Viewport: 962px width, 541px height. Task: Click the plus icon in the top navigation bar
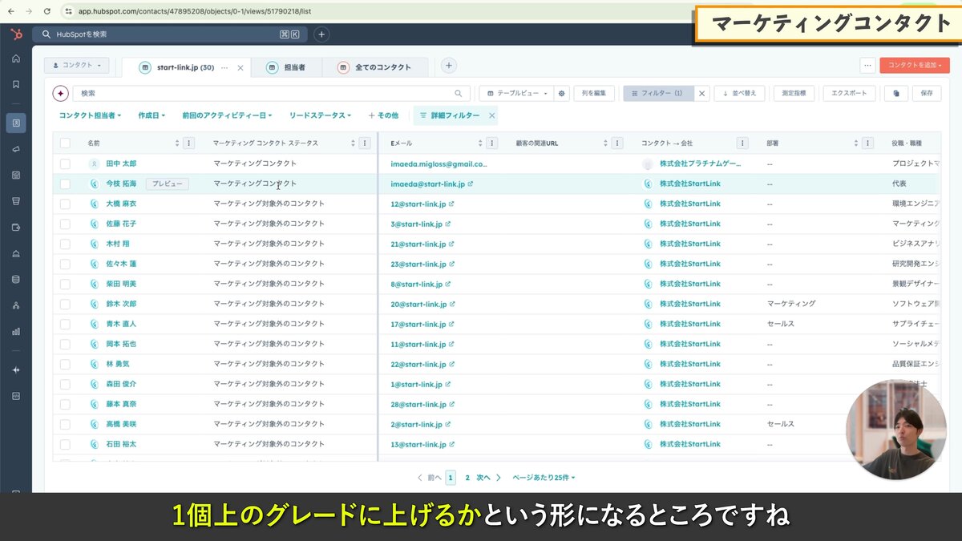[321, 34]
